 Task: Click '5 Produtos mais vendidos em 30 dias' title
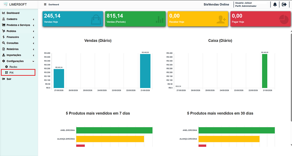tap(220, 113)
